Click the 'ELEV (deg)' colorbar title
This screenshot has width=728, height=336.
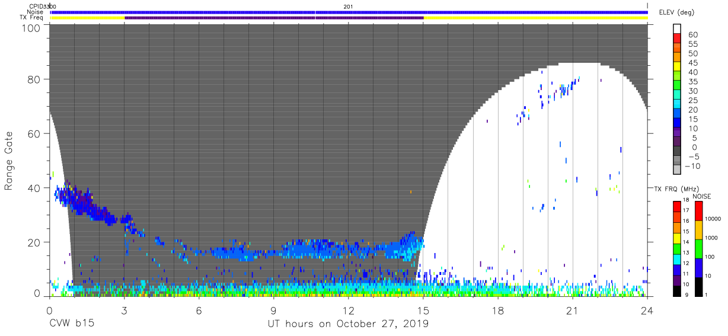pos(677,12)
